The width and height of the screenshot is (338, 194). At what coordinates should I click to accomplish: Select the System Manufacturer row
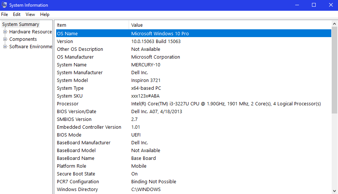tap(194, 72)
